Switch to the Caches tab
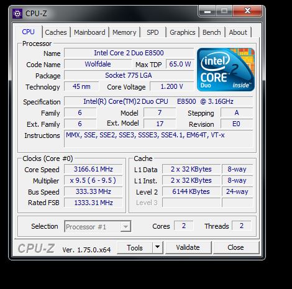This screenshot has height=289, width=292. click(56, 32)
